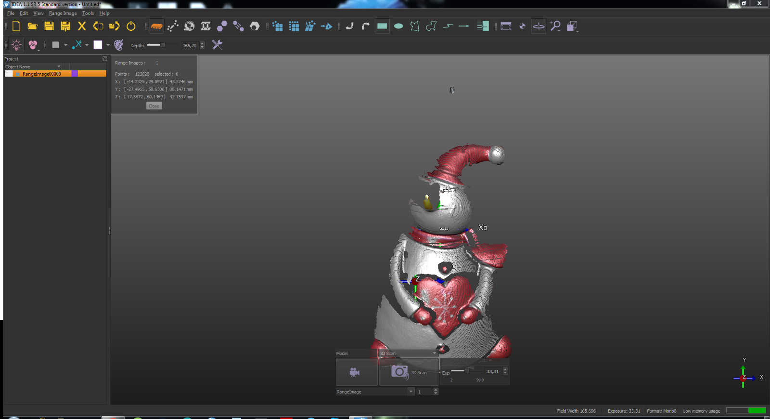Screen dimensions: 770x419
Task: Select the freehand line selection tool
Action: (x=448, y=26)
